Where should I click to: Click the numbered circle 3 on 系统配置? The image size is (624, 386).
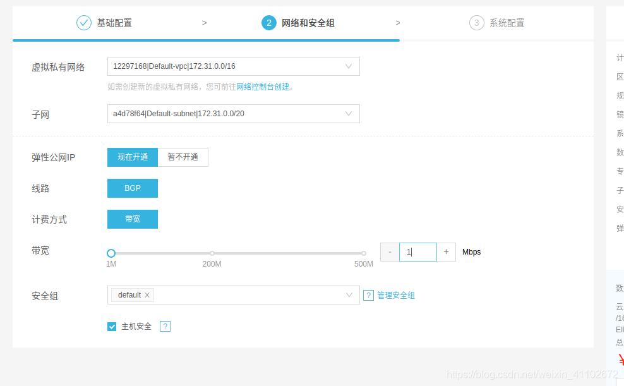[x=476, y=22]
